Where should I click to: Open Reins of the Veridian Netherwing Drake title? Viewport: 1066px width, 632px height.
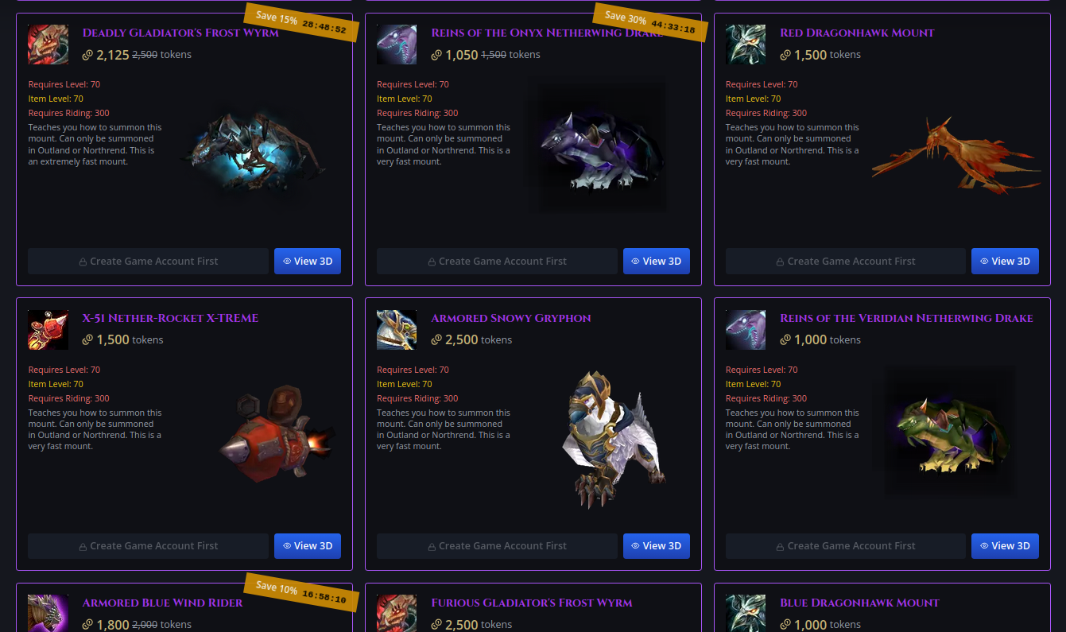pyautogui.click(x=906, y=318)
